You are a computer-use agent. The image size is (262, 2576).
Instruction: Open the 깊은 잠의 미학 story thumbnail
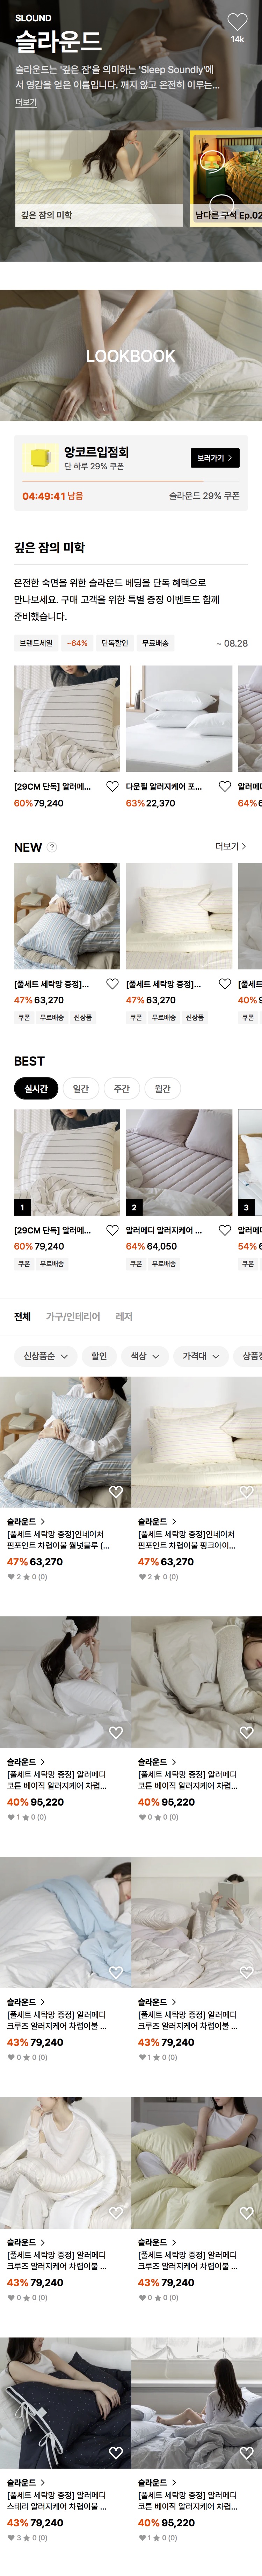(98, 178)
